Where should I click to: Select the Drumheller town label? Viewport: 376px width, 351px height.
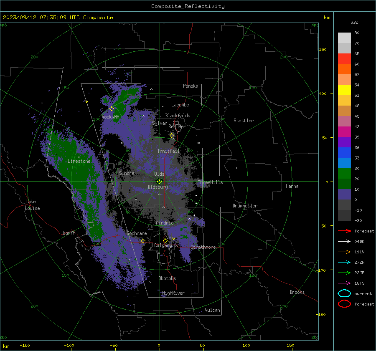pyautogui.click(x=245, y=206)
